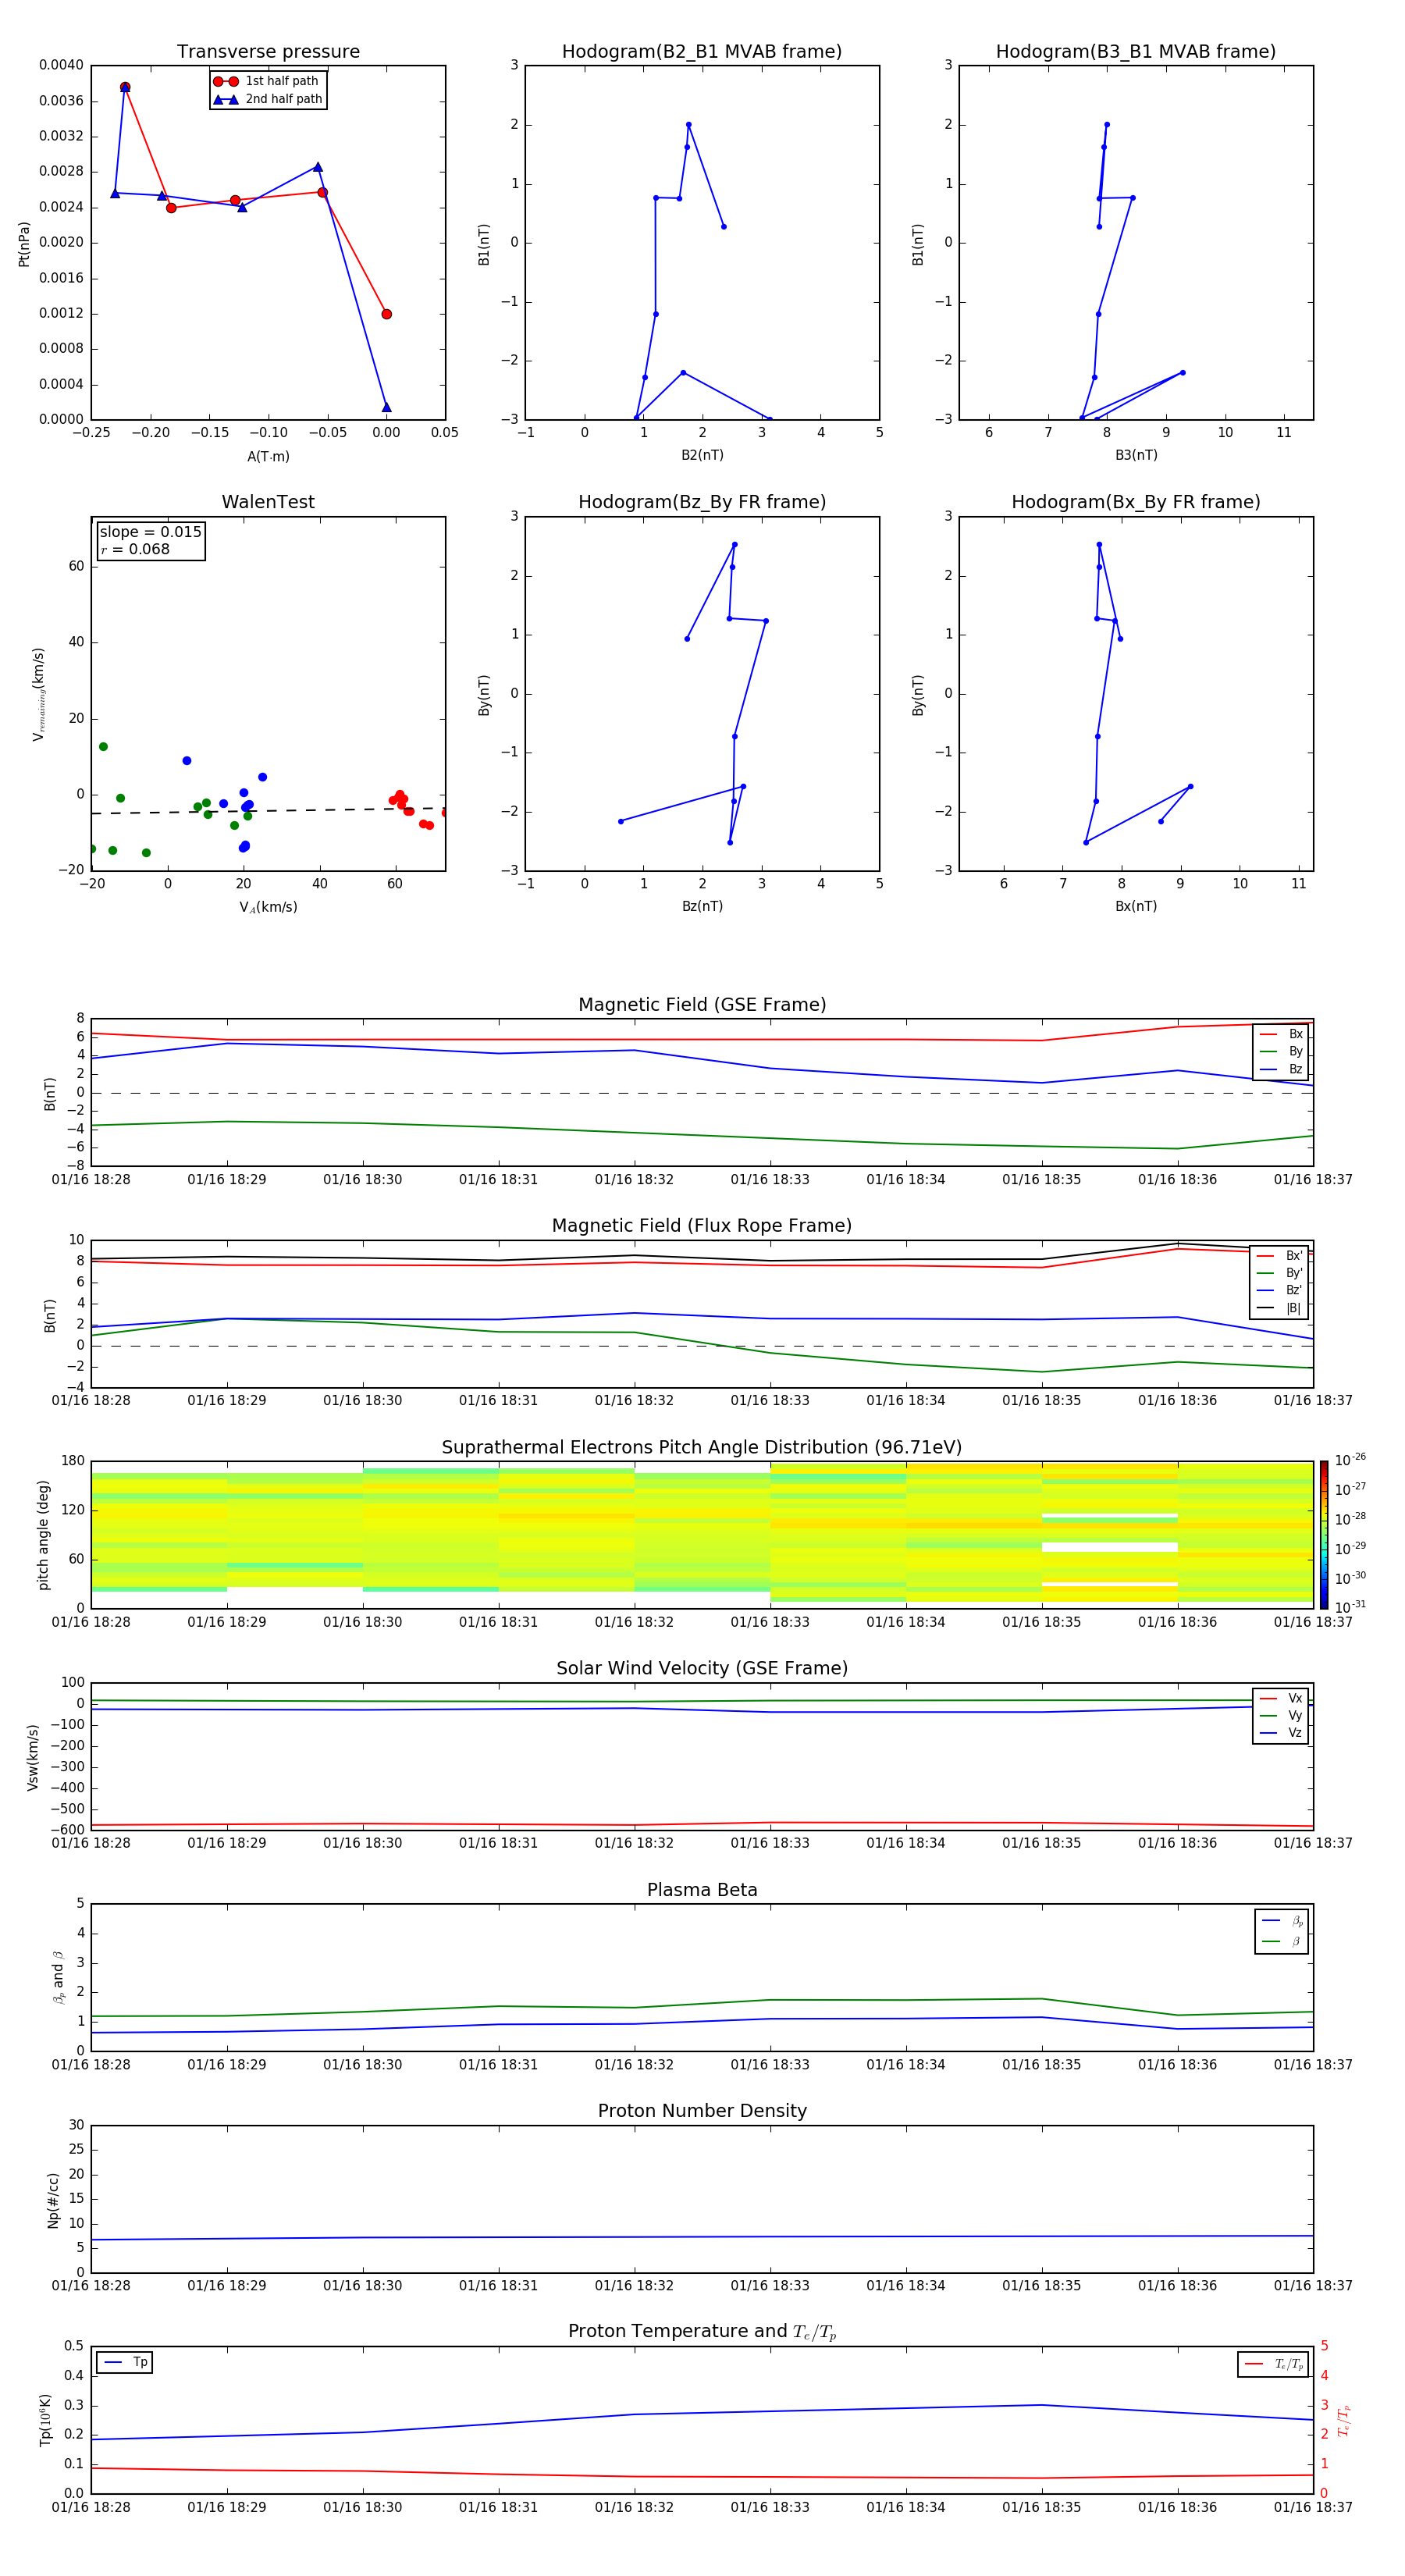Image resolution: width=1405 pixels, height=2576 pixels.
Task: Select the Te/Tp legend entry
Action: (x=1274, y=2364)
